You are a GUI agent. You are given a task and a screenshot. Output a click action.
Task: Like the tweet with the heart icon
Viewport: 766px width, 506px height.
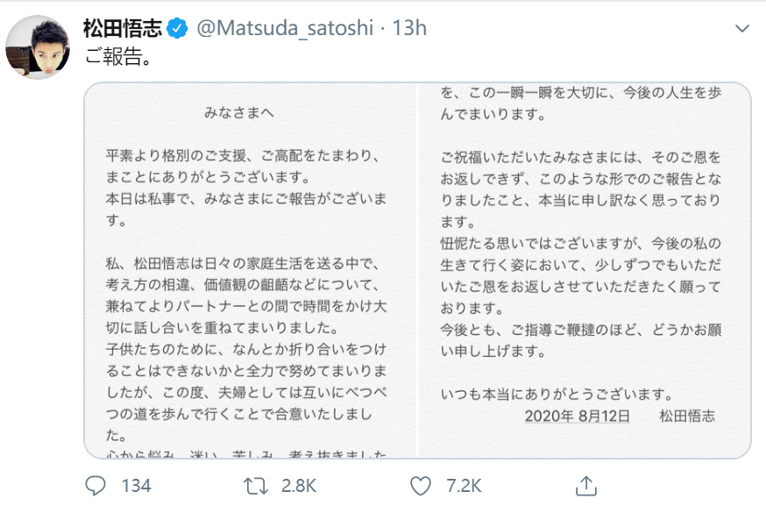(x=420, y=486)
